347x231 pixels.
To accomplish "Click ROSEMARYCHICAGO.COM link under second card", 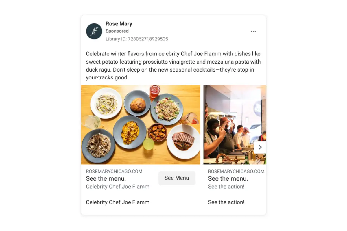I will 236,172.
